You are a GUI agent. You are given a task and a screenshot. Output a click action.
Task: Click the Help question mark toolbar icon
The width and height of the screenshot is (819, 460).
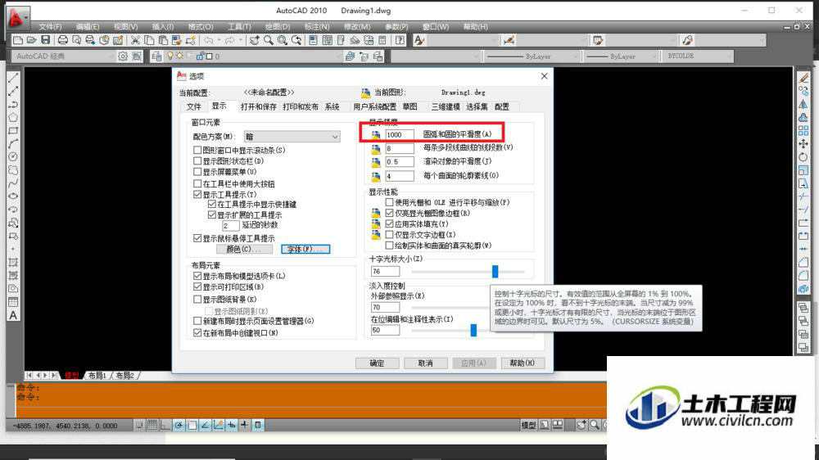400,40
